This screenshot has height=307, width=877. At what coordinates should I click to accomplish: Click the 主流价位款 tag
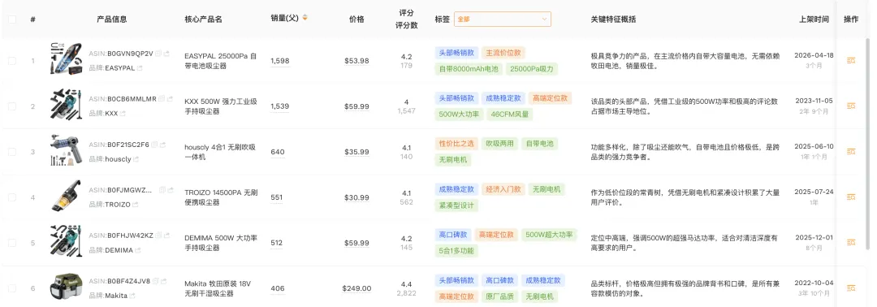503,53
